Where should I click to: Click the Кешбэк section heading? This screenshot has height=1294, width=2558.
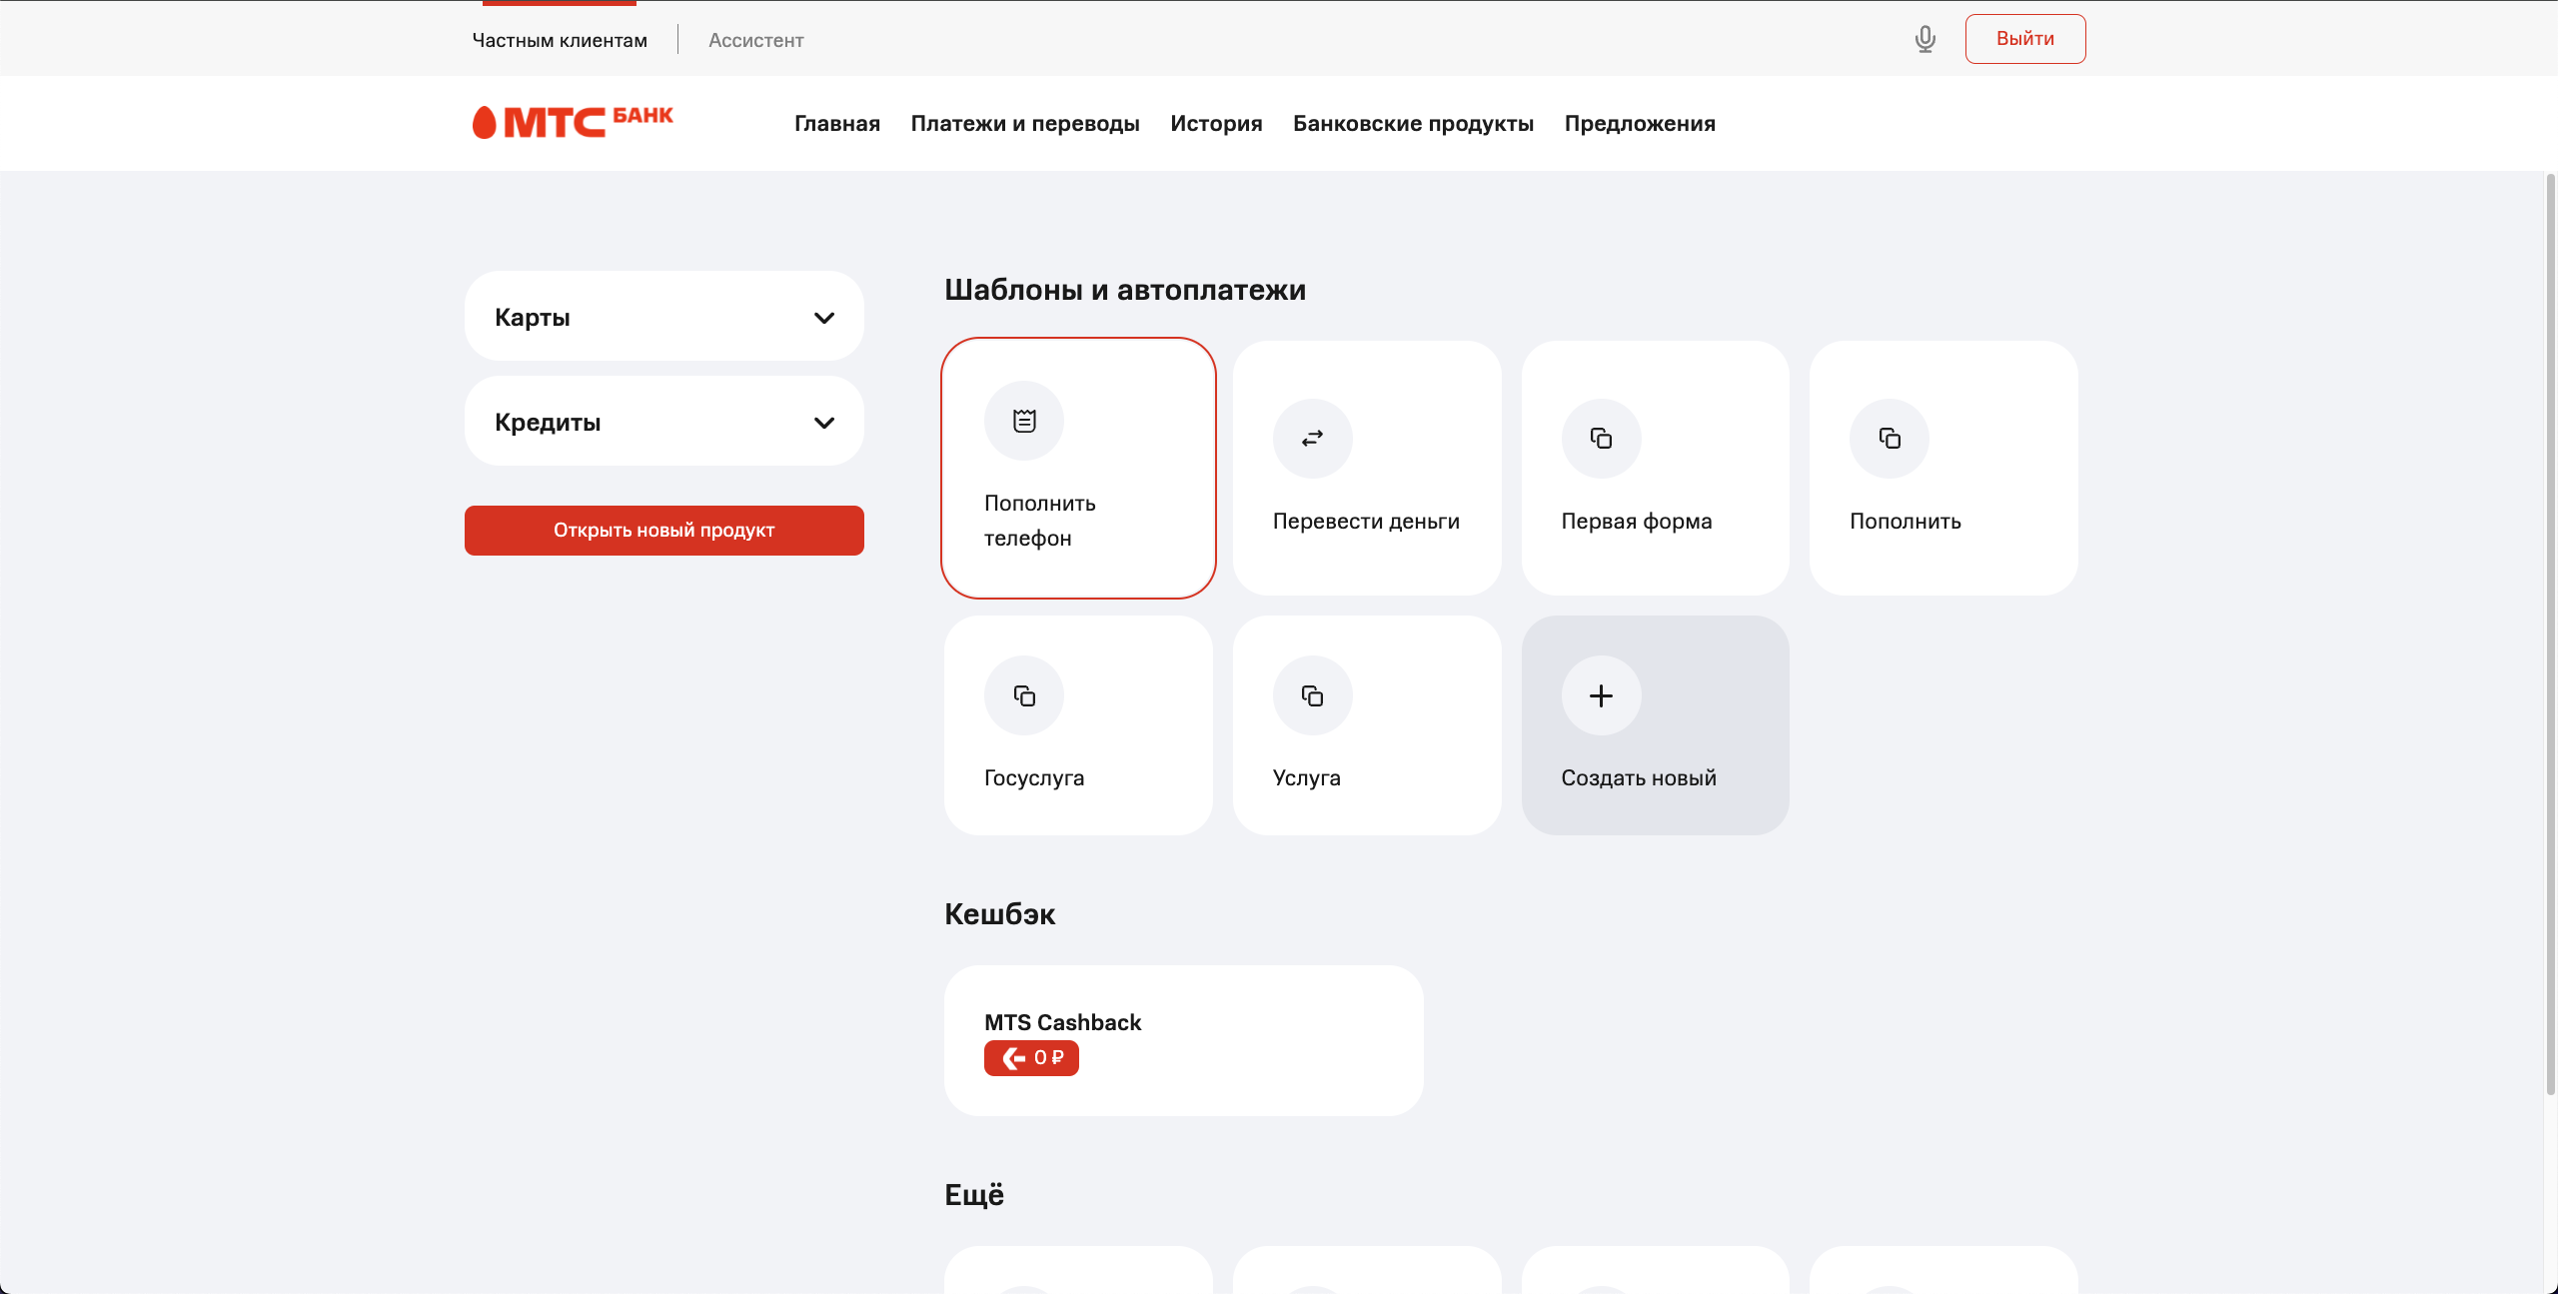999,914
